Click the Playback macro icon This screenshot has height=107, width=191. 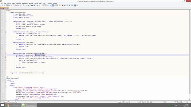point(67,5)
